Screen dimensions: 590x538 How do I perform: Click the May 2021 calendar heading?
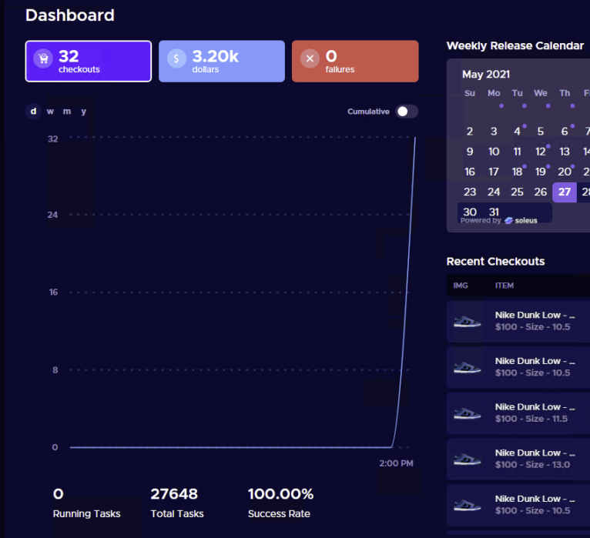click(486, 75)
